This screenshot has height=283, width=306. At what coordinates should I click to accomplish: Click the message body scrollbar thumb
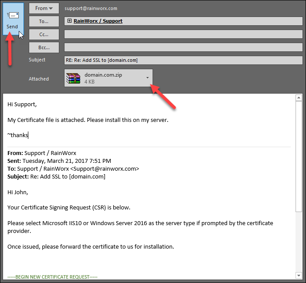tap(299, 156)
